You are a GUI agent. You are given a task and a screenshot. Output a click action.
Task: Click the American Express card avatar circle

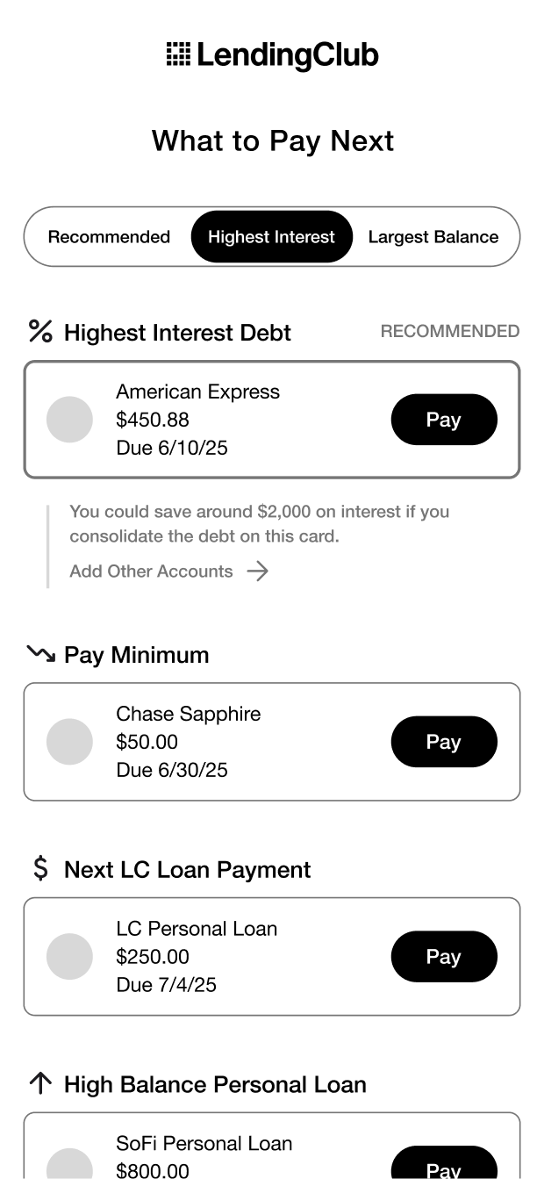[69, 420]
